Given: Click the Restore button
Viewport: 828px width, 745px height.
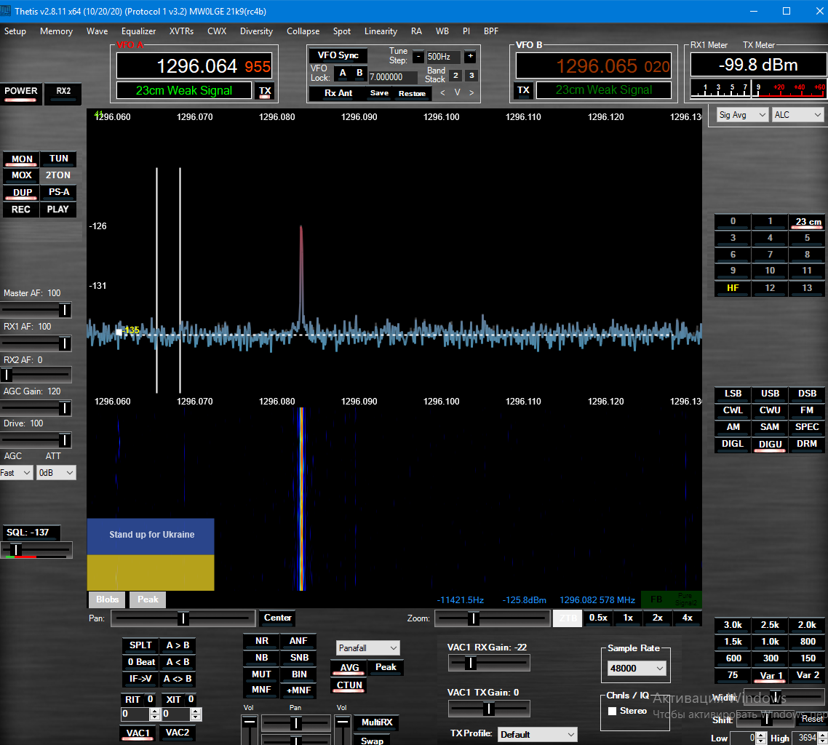Looking at the screenshot, I should click(x=412, y=93).
